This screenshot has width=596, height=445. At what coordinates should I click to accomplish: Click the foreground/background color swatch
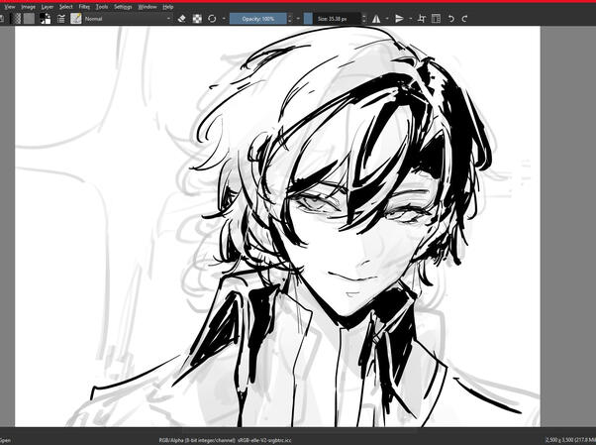[x=46, y=18]
